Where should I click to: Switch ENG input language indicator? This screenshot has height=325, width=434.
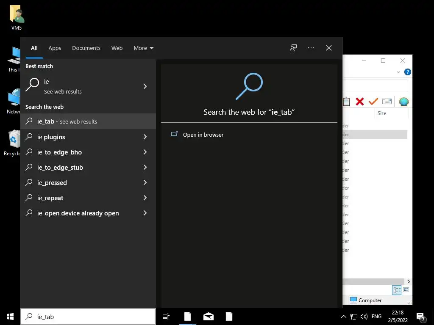pyautogui.click(x=376, y=317)
